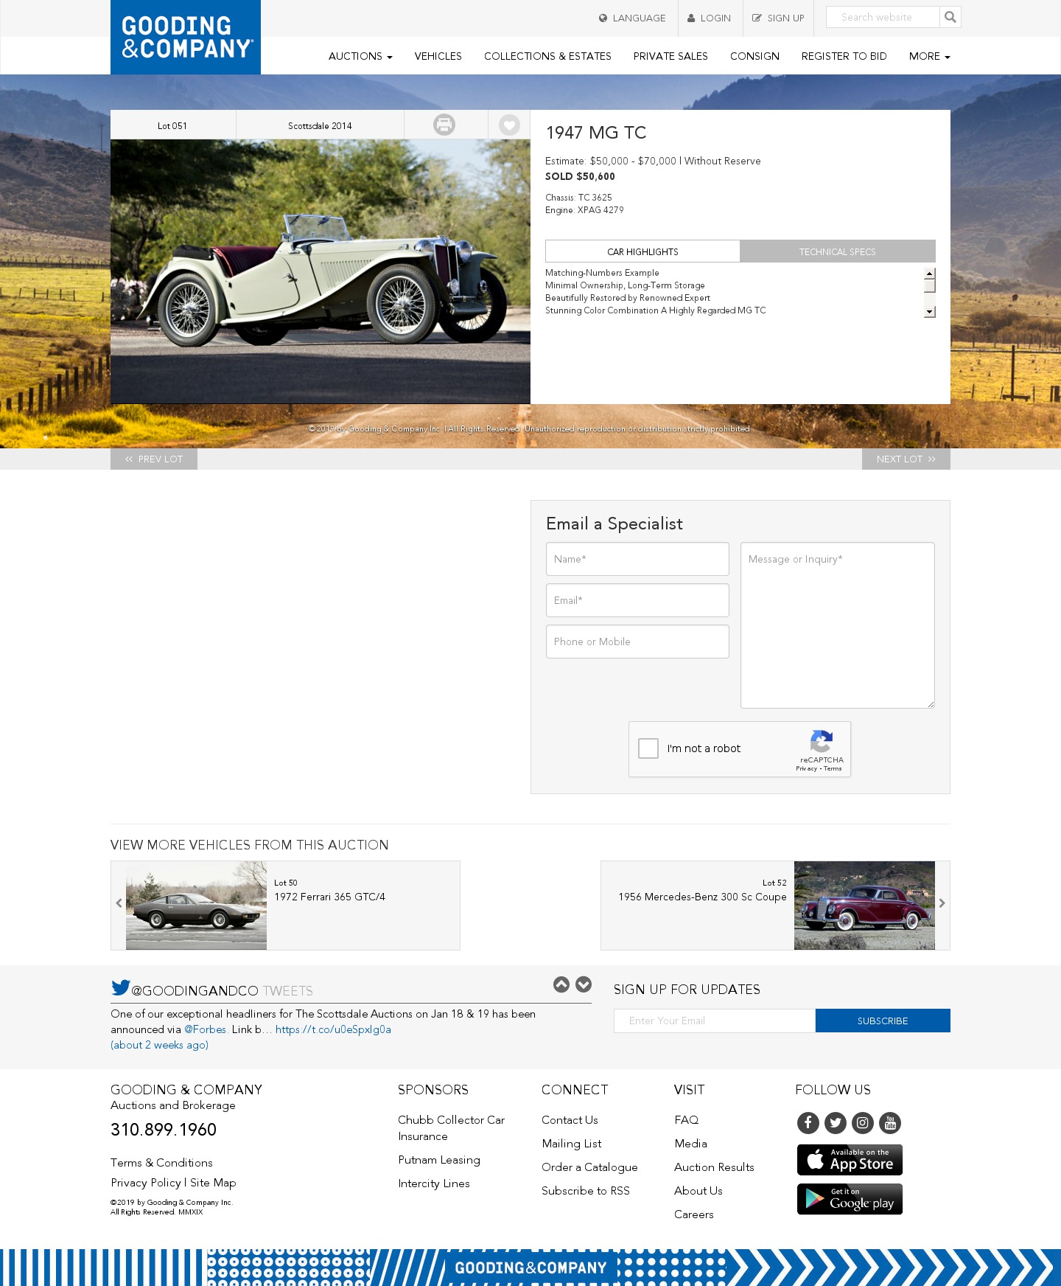Click the Search website field

pyautogui.click(x=883, y=17)
